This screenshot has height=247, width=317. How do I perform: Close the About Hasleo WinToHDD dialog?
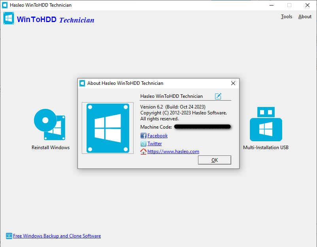tap(233, 83)
